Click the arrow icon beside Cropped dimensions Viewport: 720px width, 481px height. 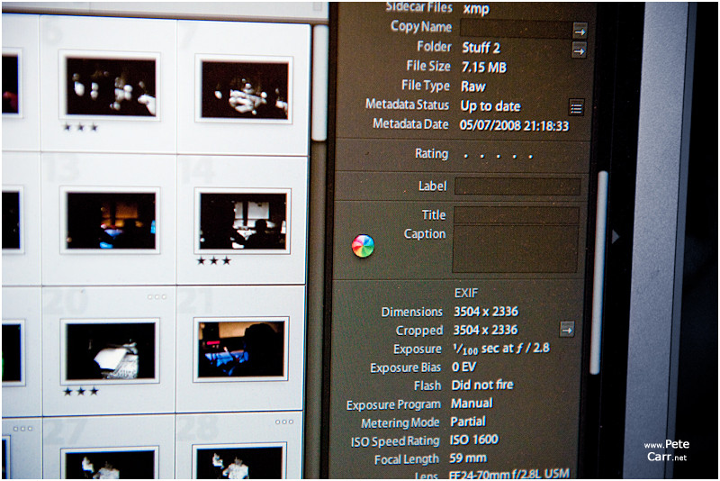[567, 329]
